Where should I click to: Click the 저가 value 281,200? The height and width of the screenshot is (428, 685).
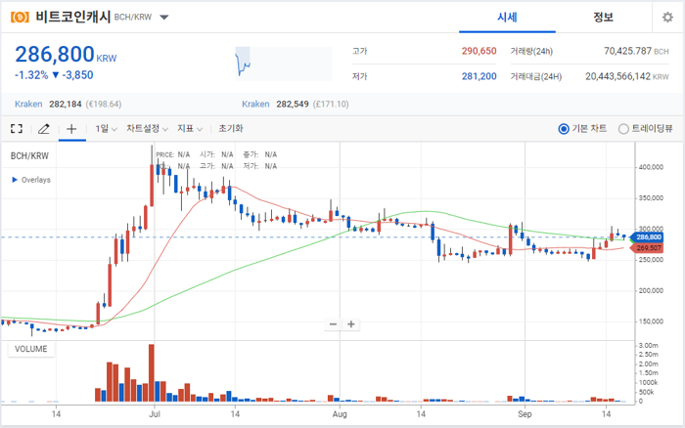[x=479, y=76]
